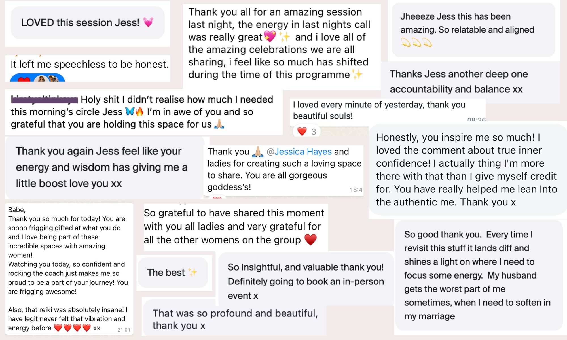The height and width of the screenshot is (340, 567).
Task: Click the praying hands emoji after 'space for us'
Action: tap(219, 124)
